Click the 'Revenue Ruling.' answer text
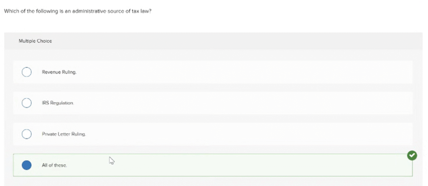This screenshot has width=428, height=186. [59, 72]
